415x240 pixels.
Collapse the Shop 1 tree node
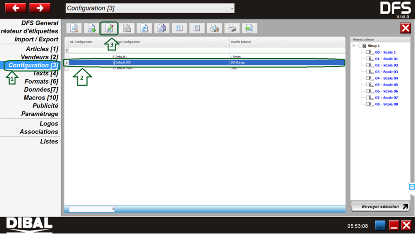(354, 46)
